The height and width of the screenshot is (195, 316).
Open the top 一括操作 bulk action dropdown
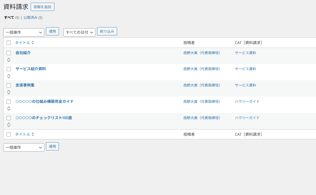24,32
